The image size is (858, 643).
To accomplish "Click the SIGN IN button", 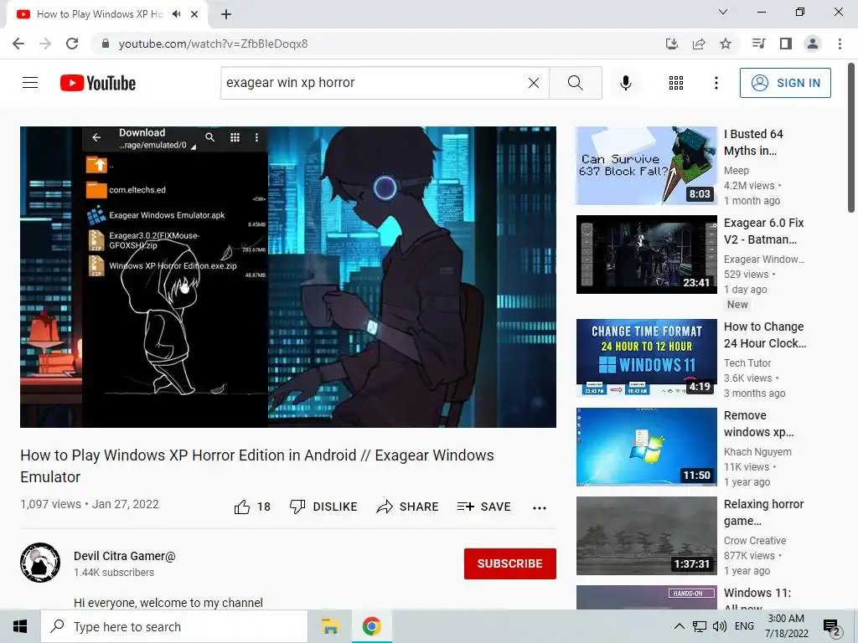I will pos(785,83).
